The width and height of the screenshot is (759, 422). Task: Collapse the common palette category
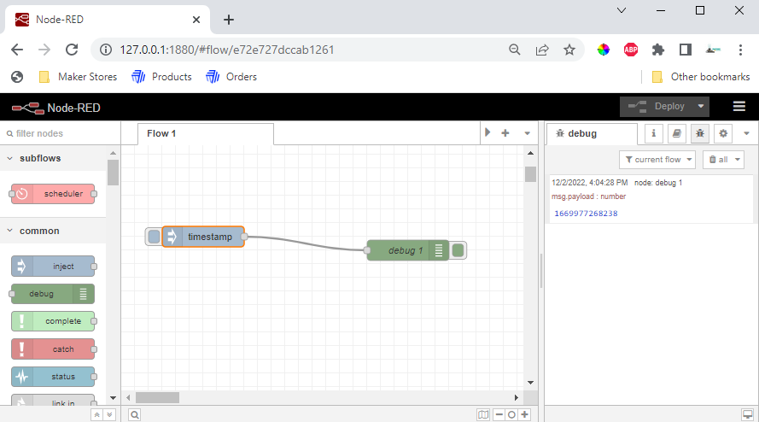pos(53,232)
